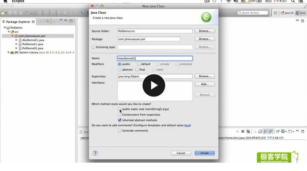Click Cancel button in dialog
This screenshot has height=171, width=307.
click(x=181, y=153)
